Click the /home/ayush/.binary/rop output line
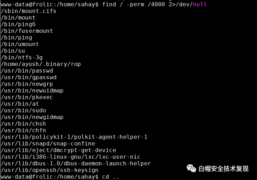This screenshot has height=180, width=257. pos(41,64)
